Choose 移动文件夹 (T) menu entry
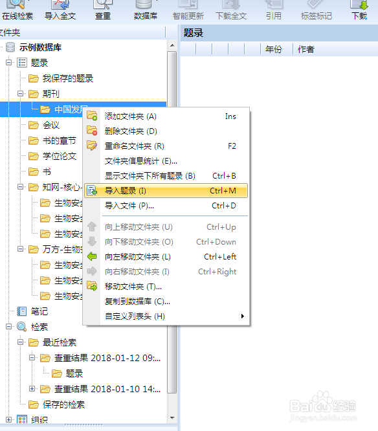 [x=166, y=287]
